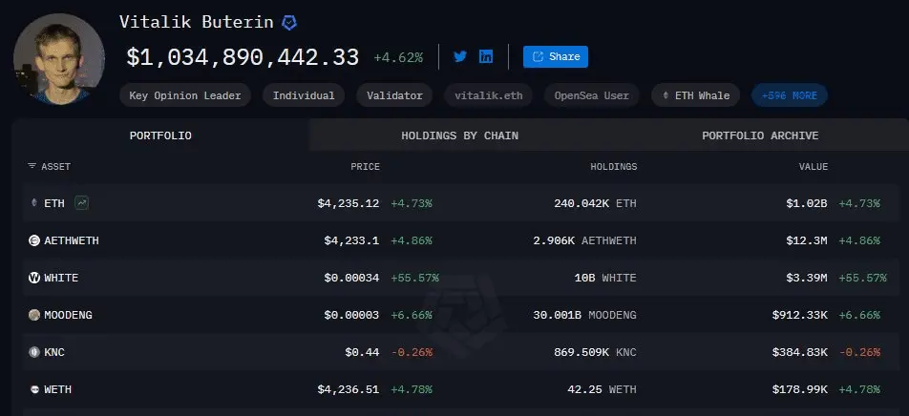Click the verified badge beside Vitalik Buterin

(x=289, y=23)
